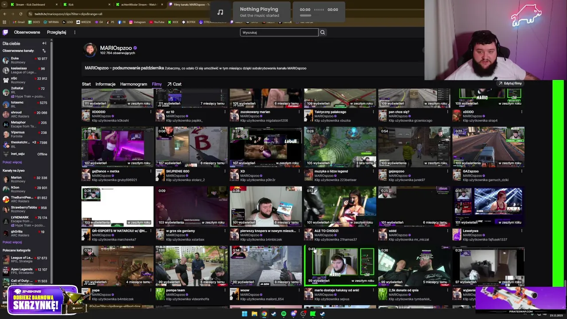567x319 pixels.
Task: Open File Explorer from the taskbar
Action: tap(254, 314)
